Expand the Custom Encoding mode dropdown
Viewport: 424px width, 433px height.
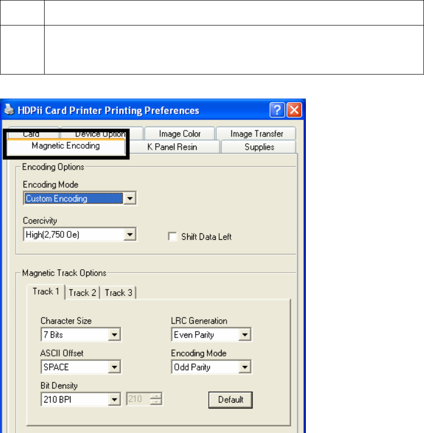[130, 198]
